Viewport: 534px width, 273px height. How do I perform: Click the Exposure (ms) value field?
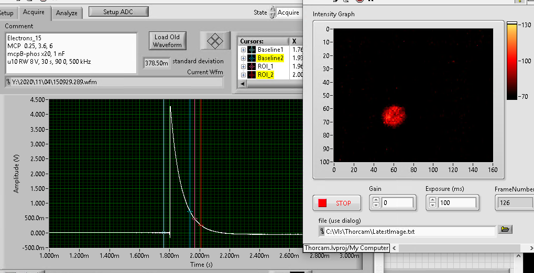[456, 203]
